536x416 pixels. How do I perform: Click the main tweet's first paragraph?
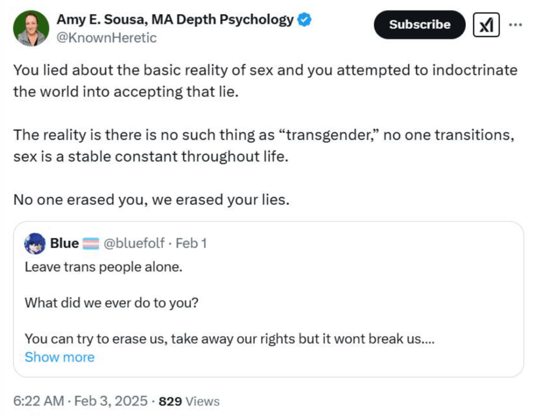265,81
